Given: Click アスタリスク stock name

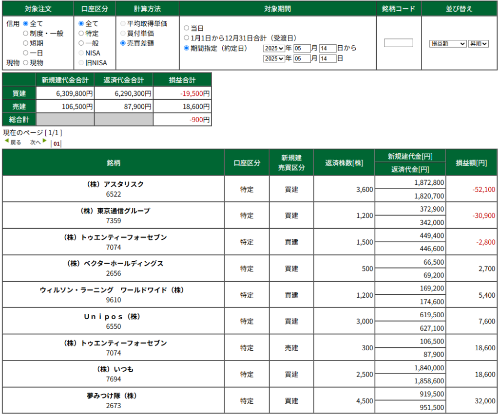Looking at the screenshot, I should coord(114,184).
